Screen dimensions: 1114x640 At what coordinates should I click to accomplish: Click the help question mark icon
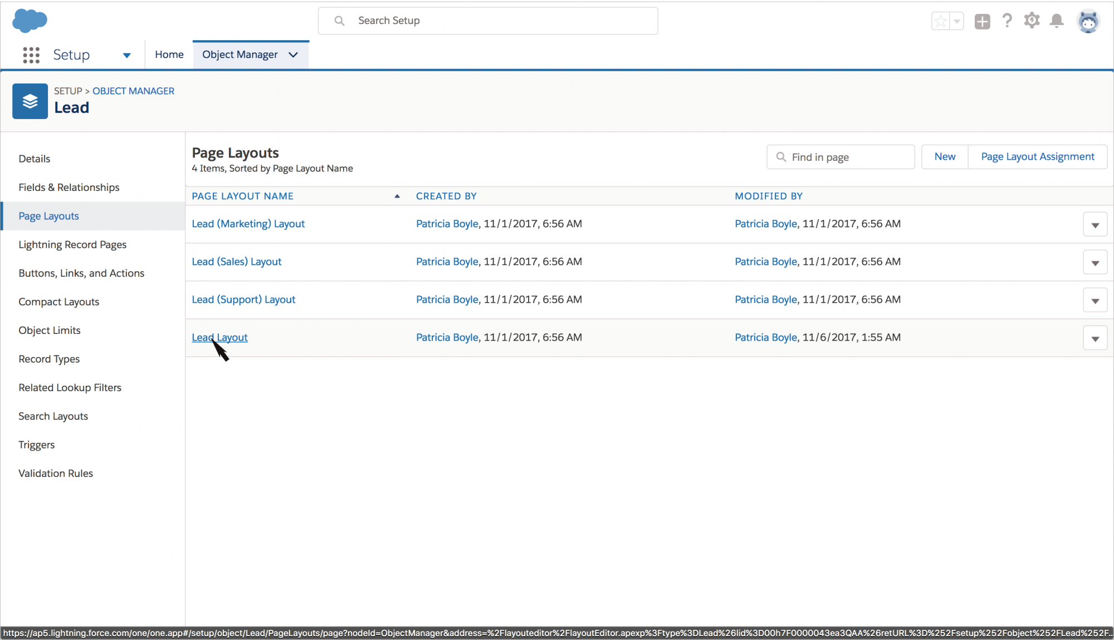[1006, 21]
